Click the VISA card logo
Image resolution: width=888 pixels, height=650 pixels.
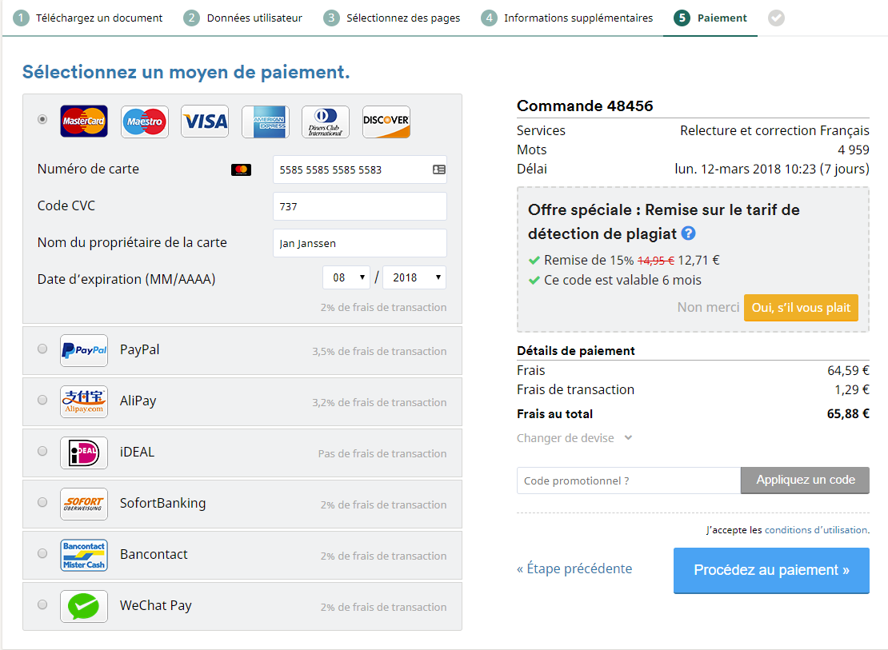point(205,122)
